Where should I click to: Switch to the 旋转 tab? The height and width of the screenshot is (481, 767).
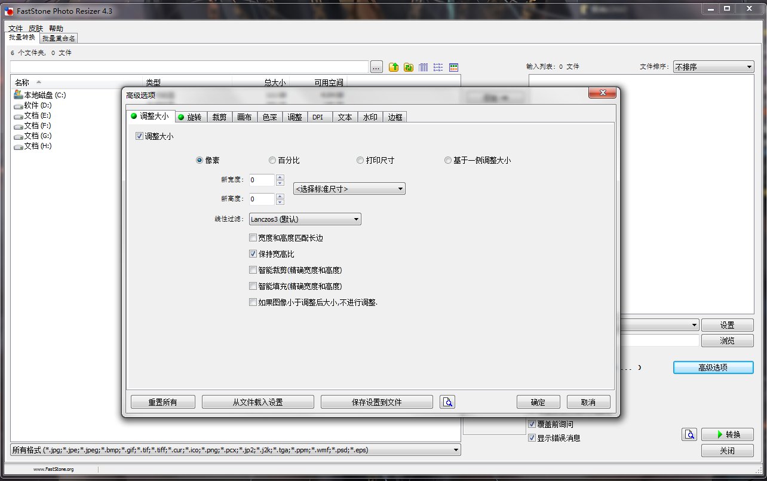pyautogui.click(x=191, y=117)
